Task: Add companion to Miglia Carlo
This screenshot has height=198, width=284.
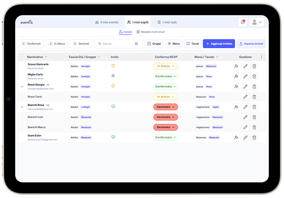Action: click(x=236, y=76)
